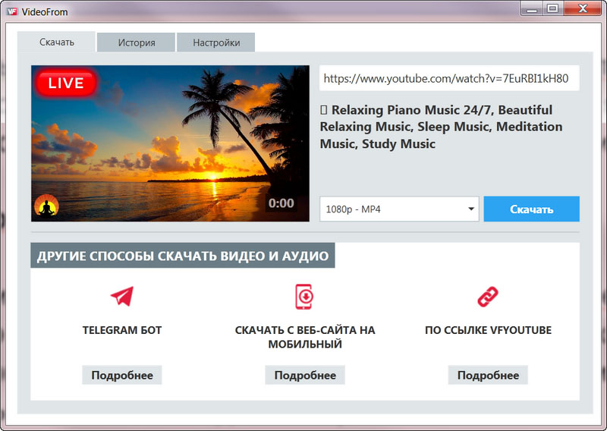607x431 pixels.
Task: Expand format list using the dropdown arrow
Action: 470,209
